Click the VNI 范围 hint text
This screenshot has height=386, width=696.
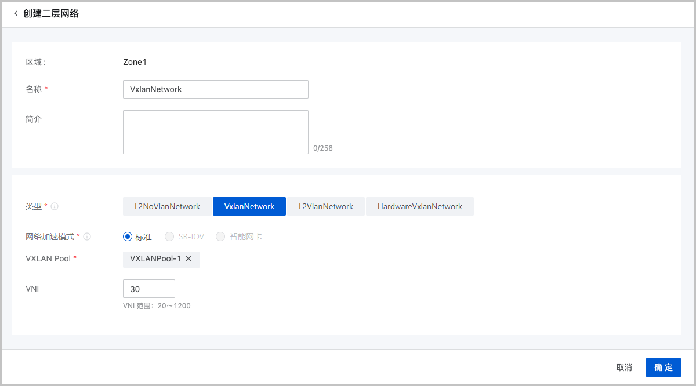(x=158, y=305)
